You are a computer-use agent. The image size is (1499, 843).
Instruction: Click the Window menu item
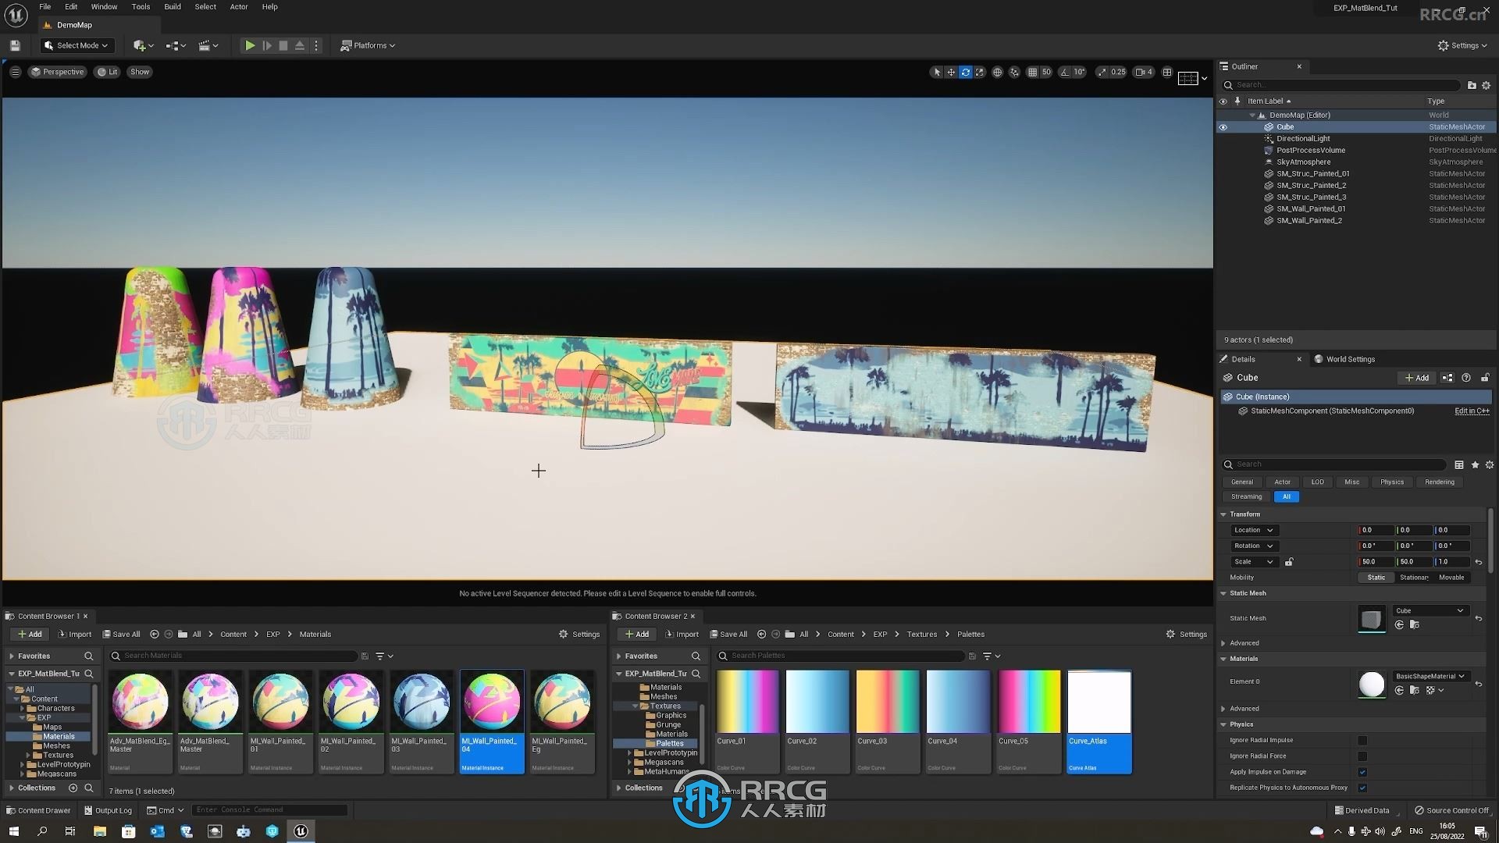coord(103,6)
